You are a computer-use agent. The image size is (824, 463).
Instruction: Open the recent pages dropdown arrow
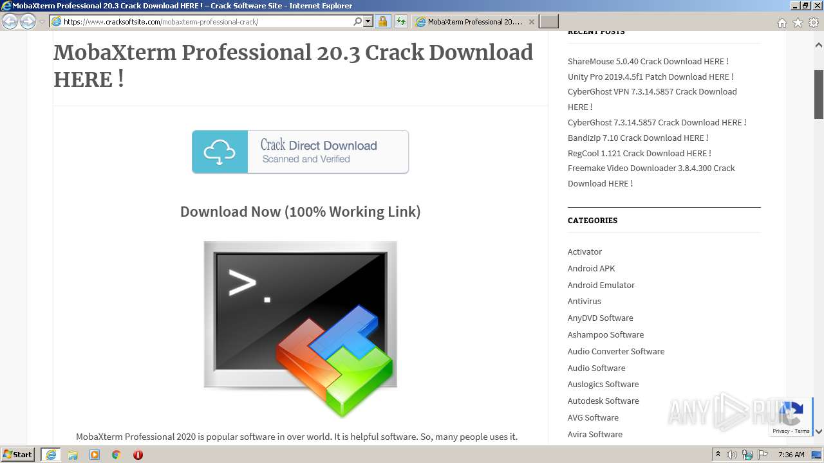tap(42, 22)
